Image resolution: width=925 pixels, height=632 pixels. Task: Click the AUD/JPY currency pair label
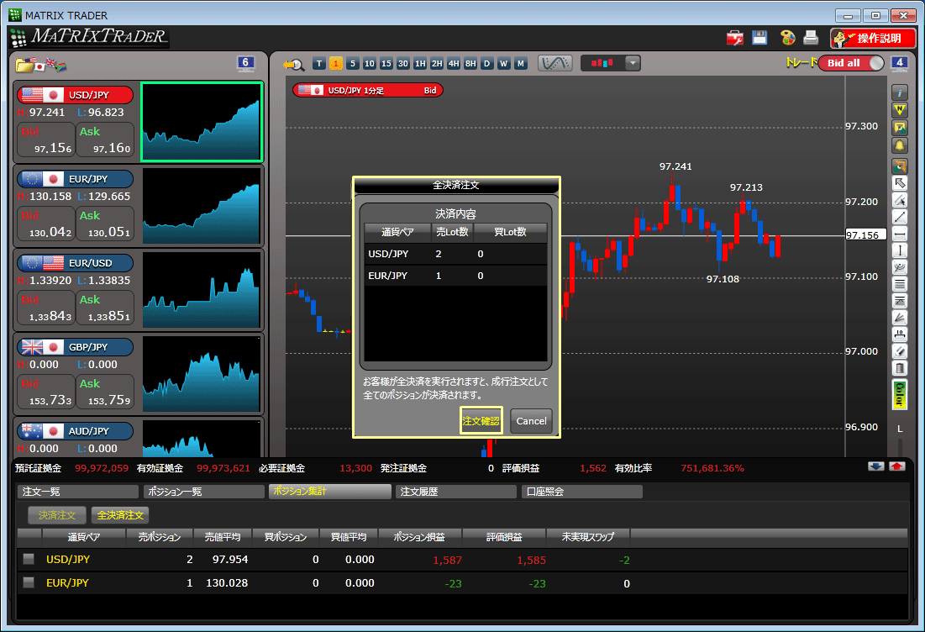coord(76,431)
